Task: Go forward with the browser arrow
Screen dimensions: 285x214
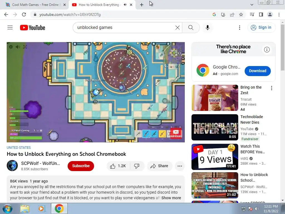Action: click(15, 14)
